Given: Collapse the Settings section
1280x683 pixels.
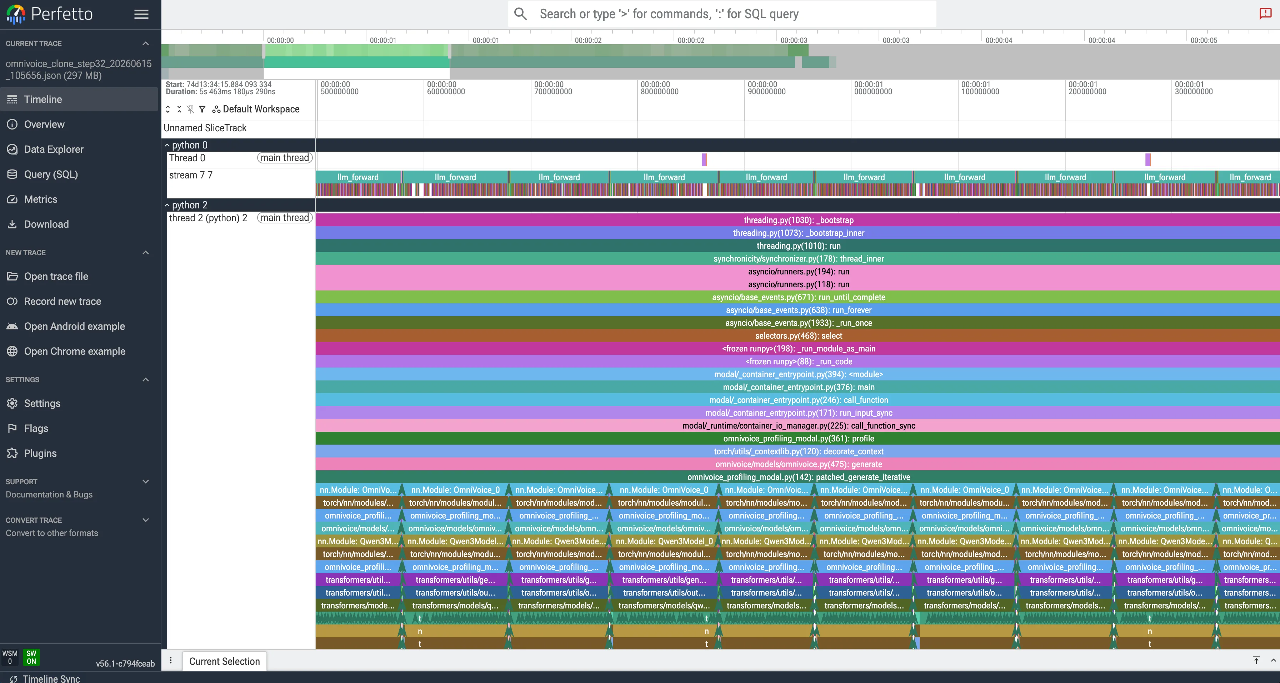Looking at the screenshot, I should [146, 380].
